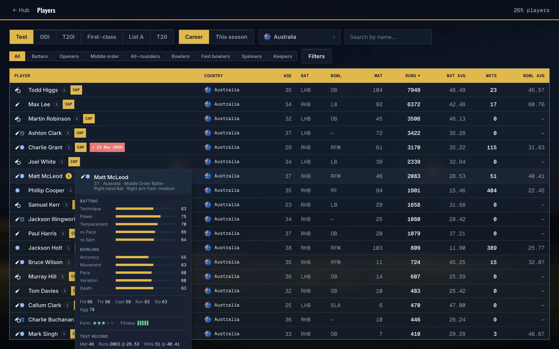The height and width of the screenshot is (349, 559).
Task: Click the info icon next to Max Lee
Action: (56, 104)
